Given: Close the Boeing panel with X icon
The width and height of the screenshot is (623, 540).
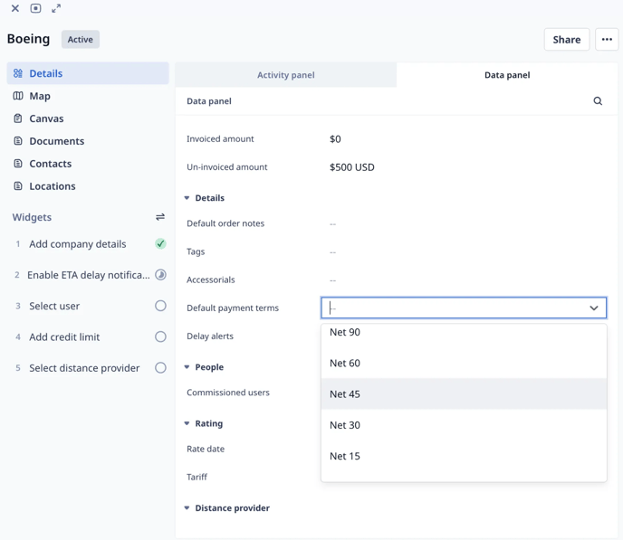Looking at the screenshot, I should 15,8.
